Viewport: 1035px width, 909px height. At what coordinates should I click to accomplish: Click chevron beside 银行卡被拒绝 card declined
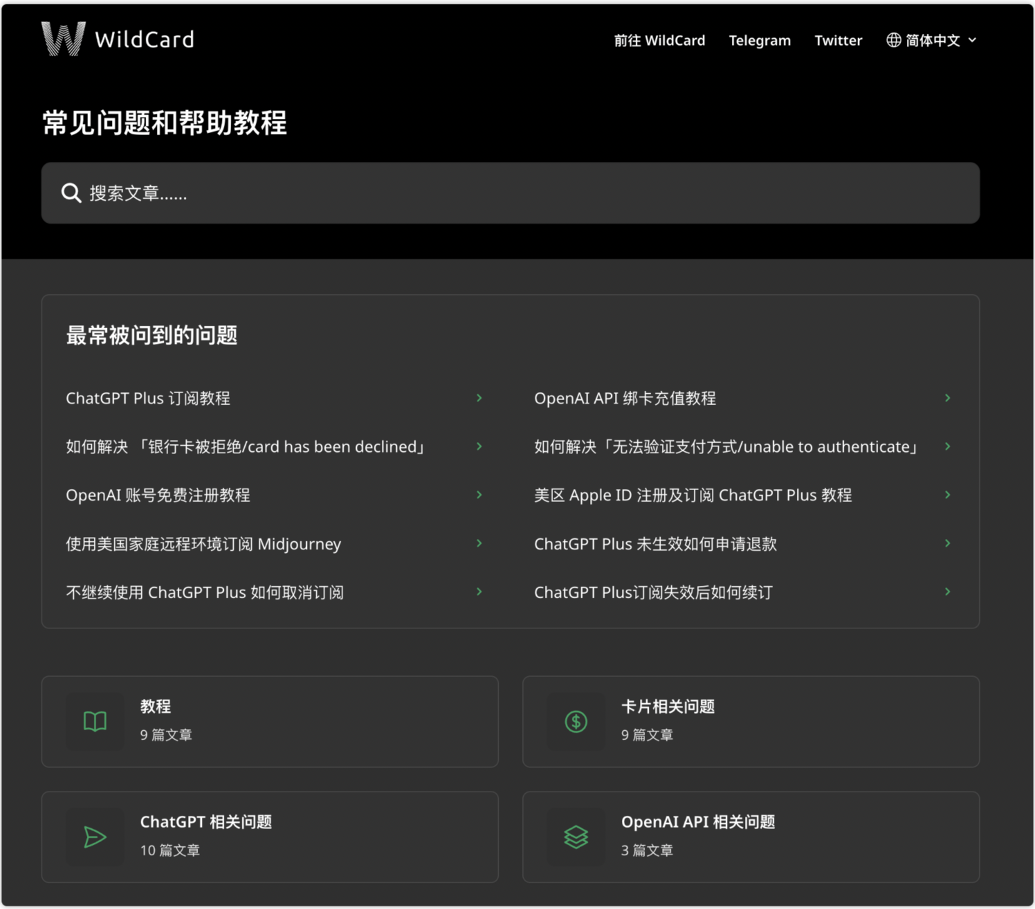pos(479,446)
